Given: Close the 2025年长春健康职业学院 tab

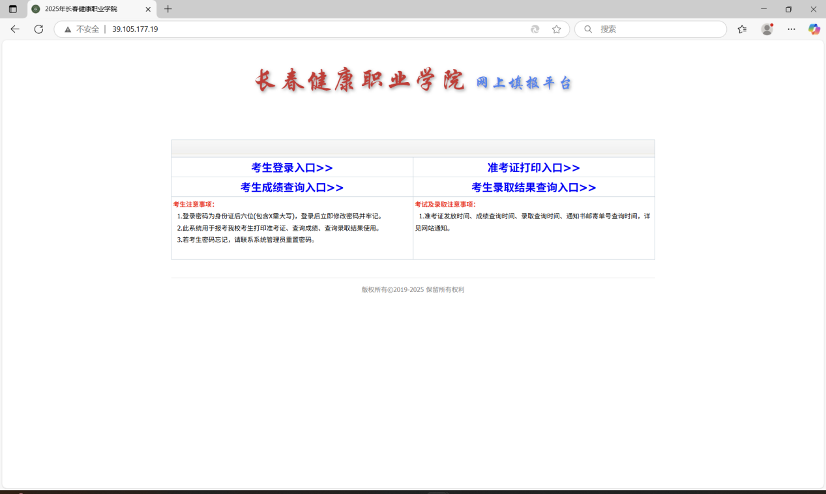Looking at the screenshot, I should 148,9.
